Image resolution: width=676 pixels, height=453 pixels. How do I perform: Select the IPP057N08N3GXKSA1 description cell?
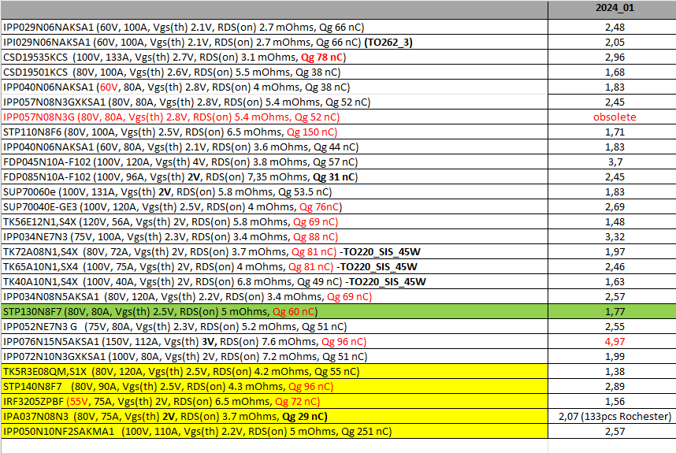coord(275,102)
